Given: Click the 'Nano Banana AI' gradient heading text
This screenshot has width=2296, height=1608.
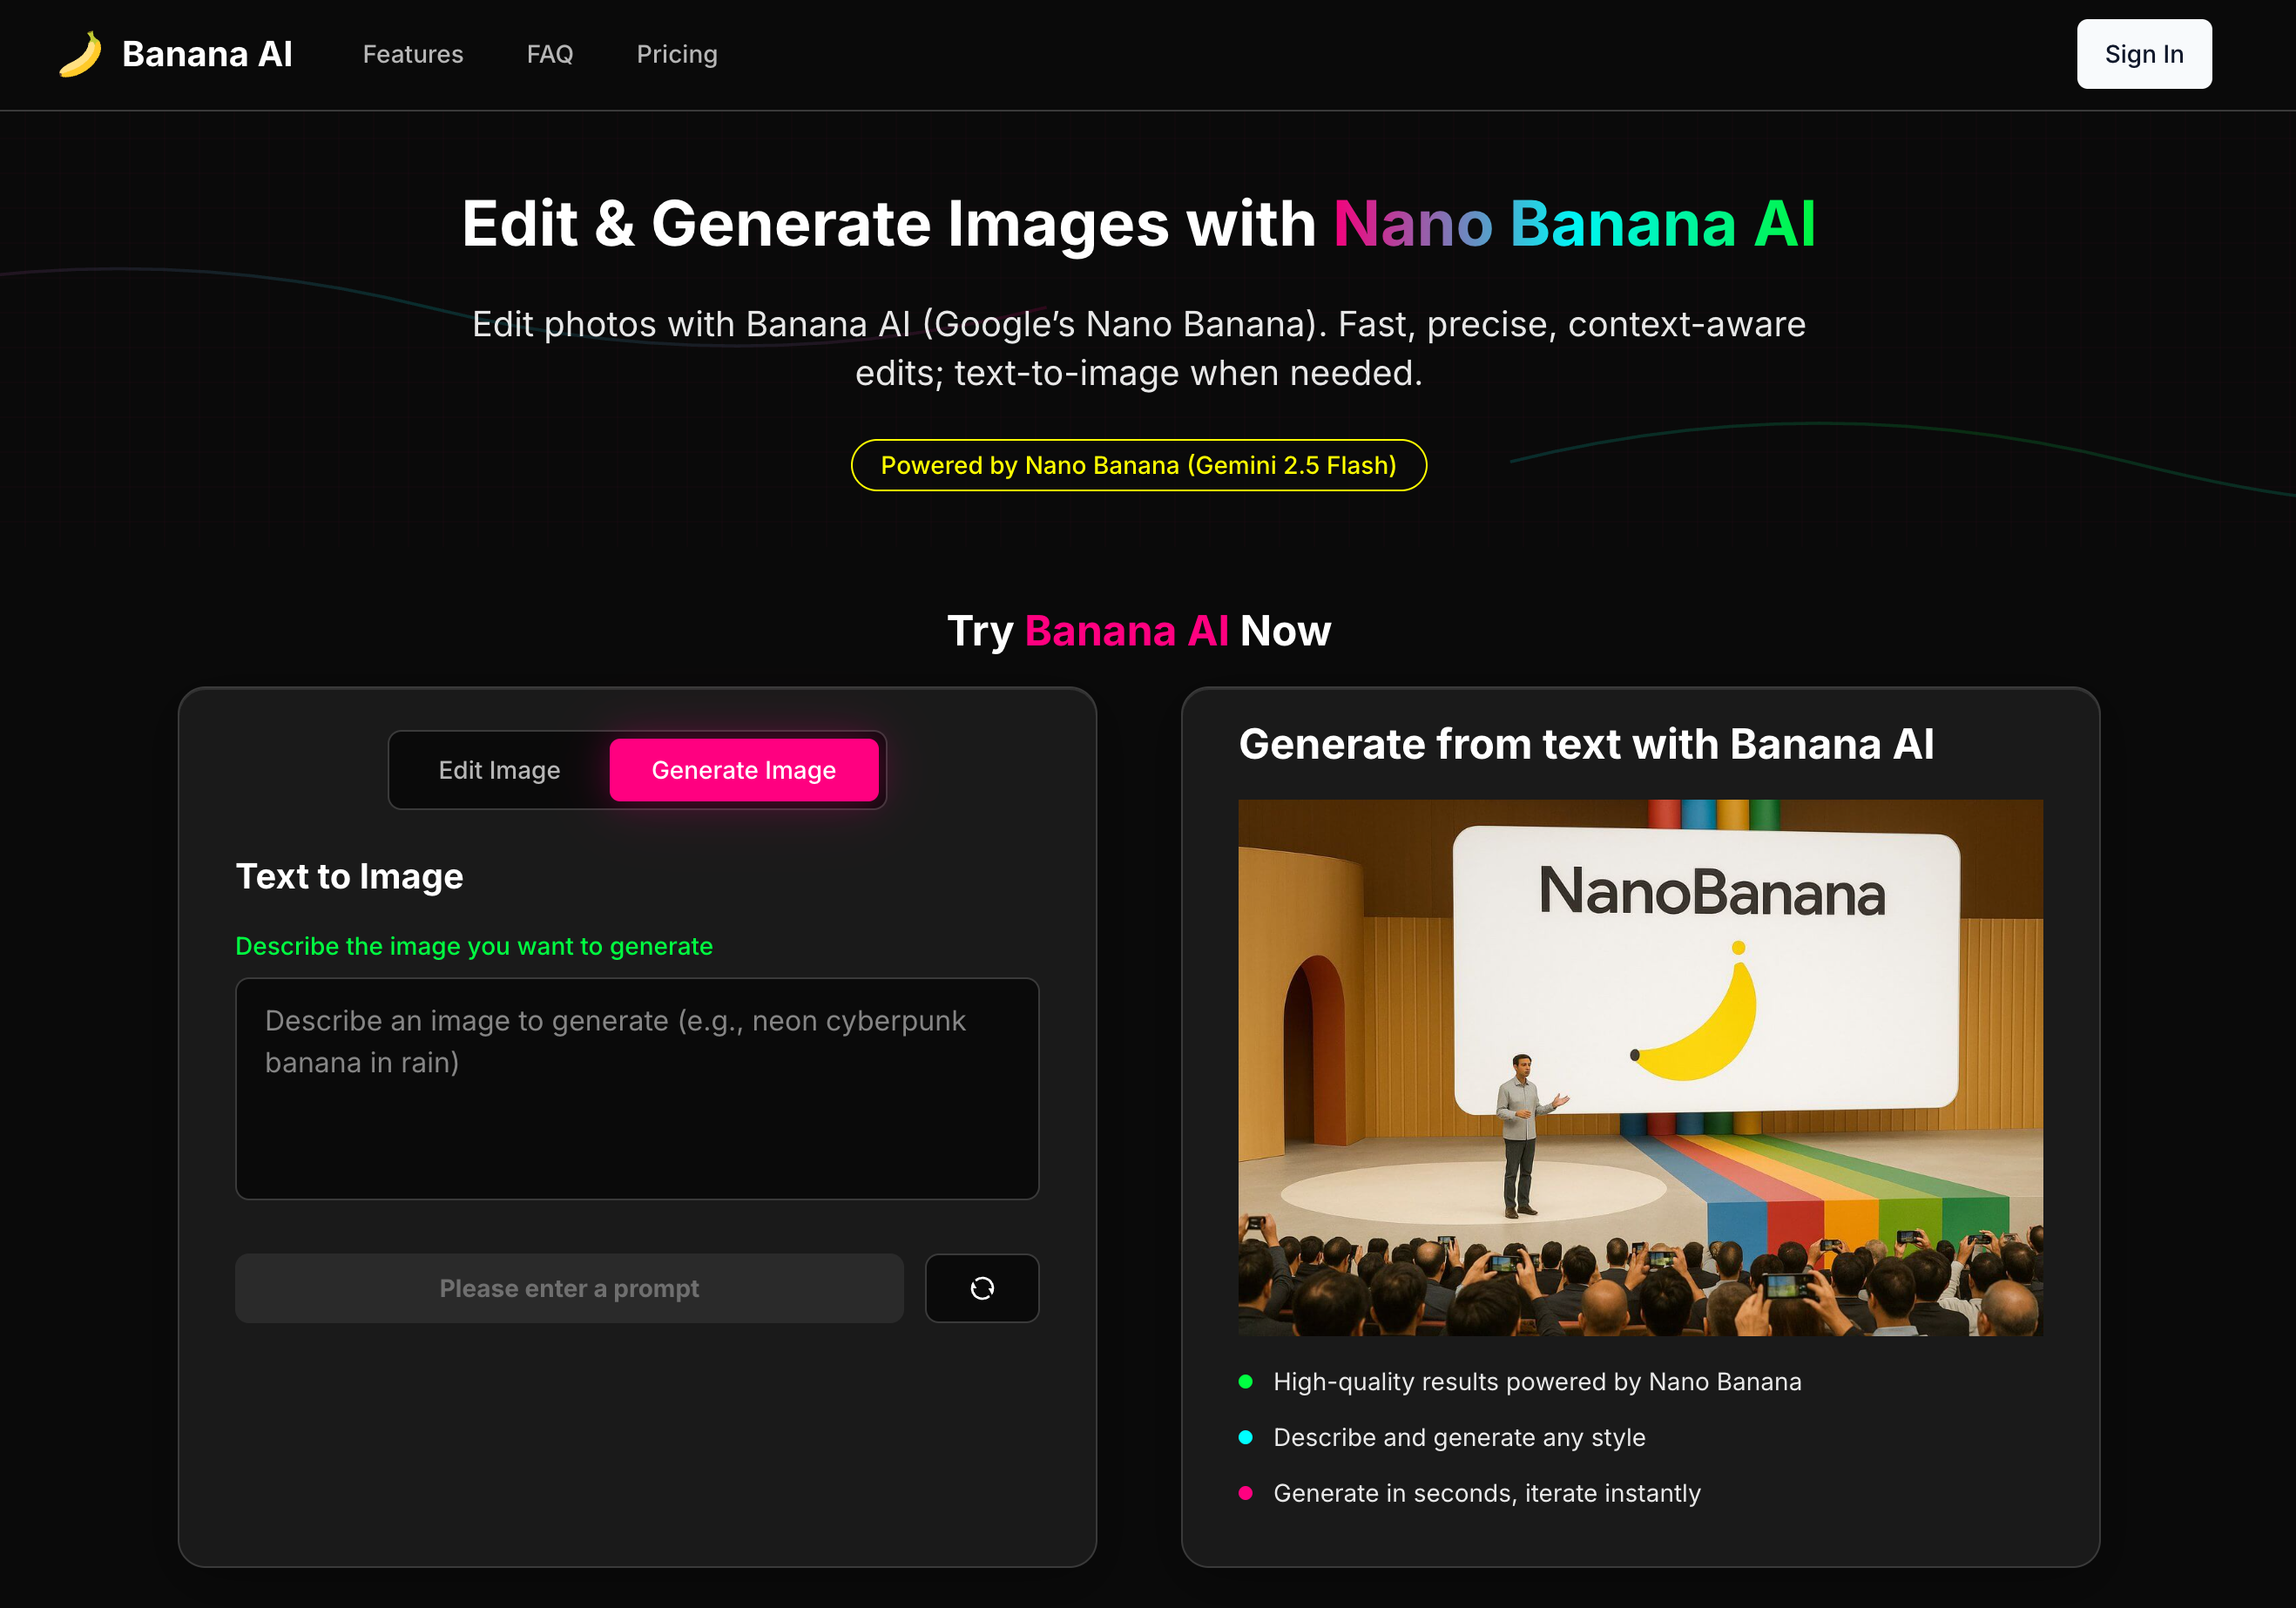Looking at the screenshot, I should point(1575,224).
